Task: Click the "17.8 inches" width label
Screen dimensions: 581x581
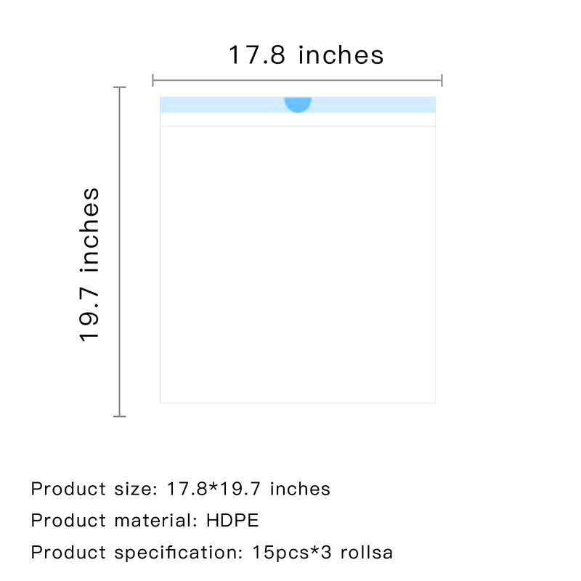Action: pos(306,55)
